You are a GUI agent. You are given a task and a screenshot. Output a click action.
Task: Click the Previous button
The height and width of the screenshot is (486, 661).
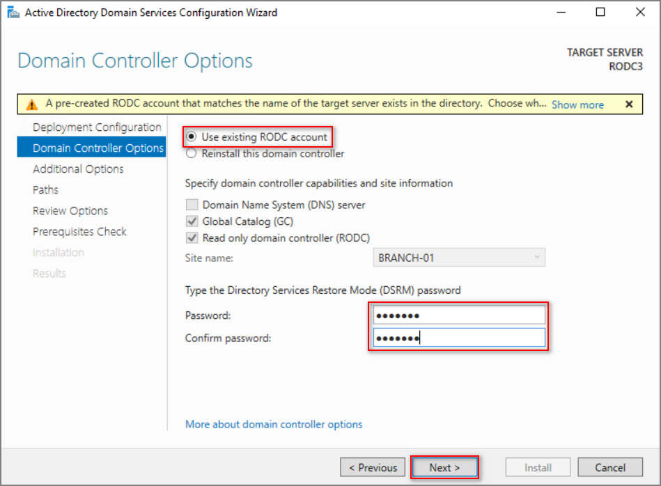(x=373, y=467)
